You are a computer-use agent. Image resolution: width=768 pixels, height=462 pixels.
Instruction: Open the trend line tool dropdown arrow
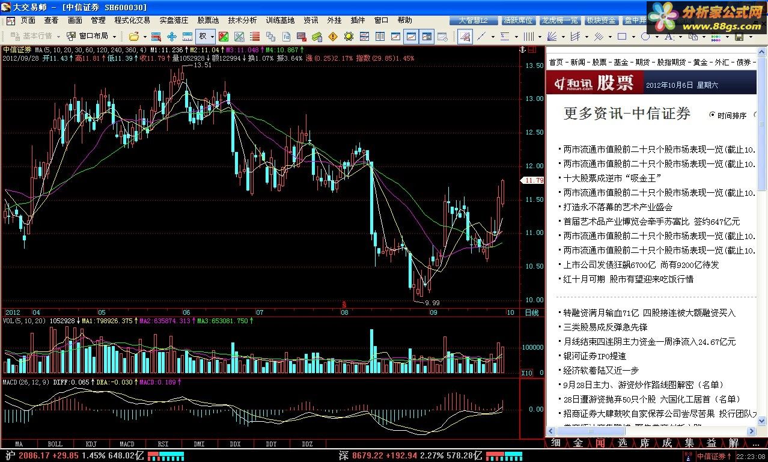tap(493, 37)
